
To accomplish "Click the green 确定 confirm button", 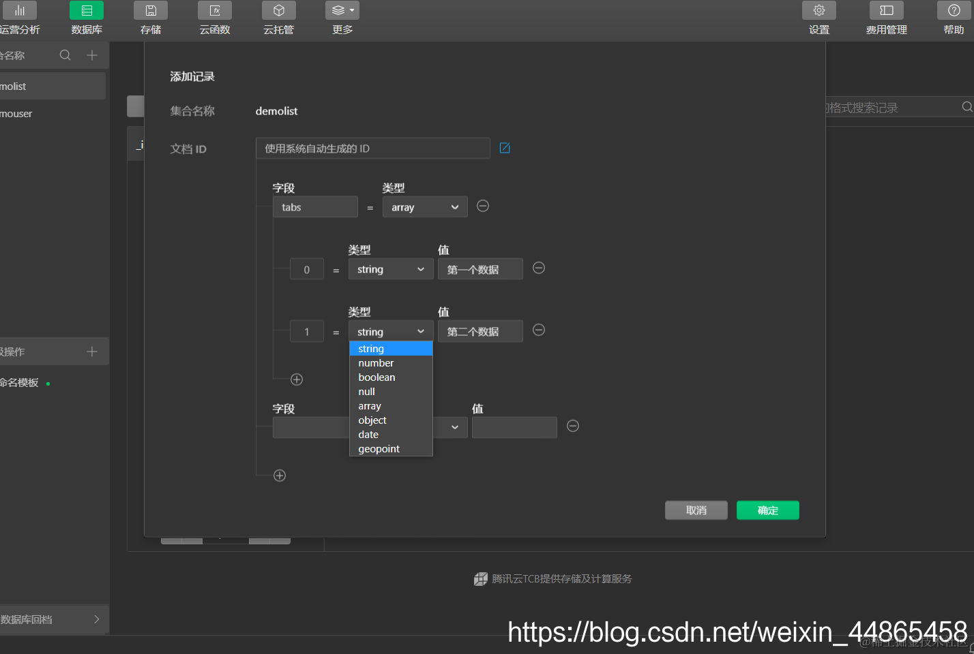I will click(x=768, y=510).
